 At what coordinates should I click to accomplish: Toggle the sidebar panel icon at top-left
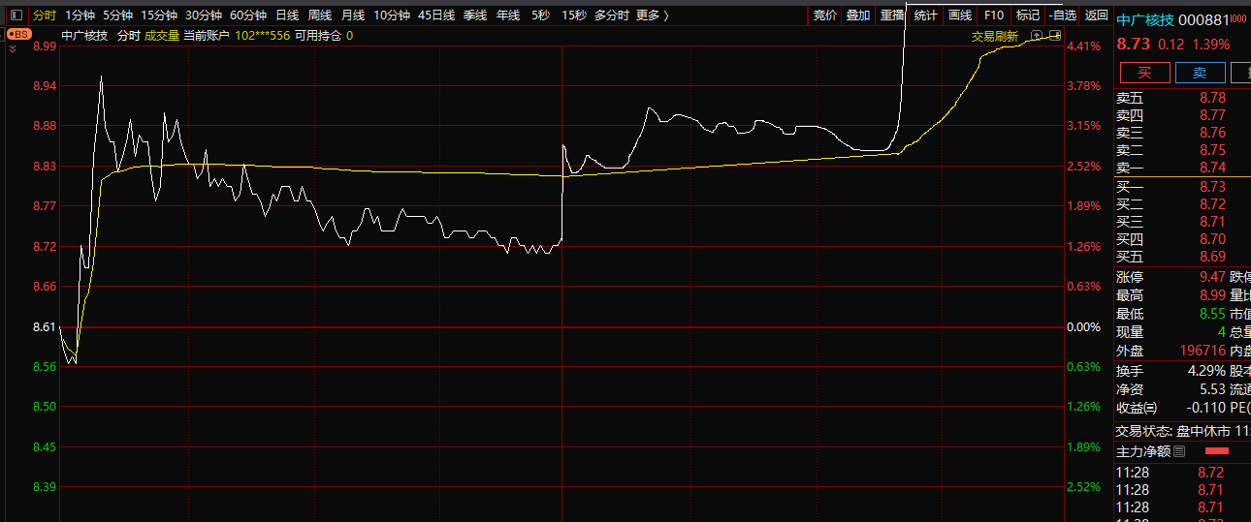(x=16, y=15)
